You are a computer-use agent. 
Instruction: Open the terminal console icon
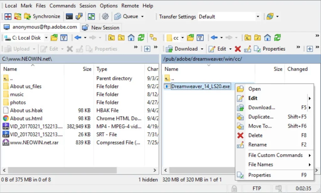click(x=69, y=16)
